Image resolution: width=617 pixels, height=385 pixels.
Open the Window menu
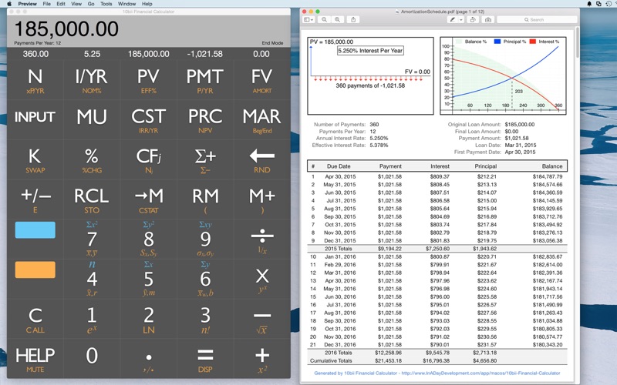click(x=126, y=4)
